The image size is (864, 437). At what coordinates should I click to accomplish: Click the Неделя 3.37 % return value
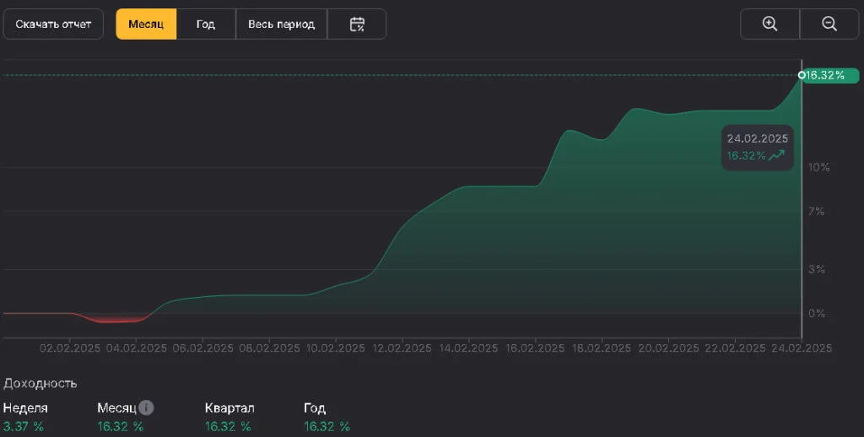pyautogui.click(x=23, y=427)
